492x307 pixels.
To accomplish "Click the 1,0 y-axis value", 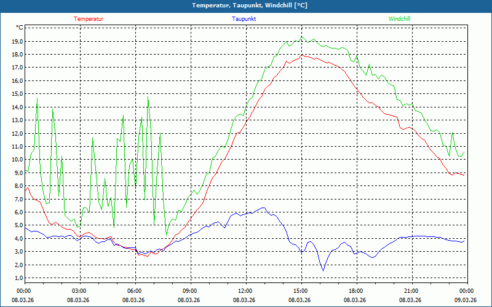I will [17, 278].
